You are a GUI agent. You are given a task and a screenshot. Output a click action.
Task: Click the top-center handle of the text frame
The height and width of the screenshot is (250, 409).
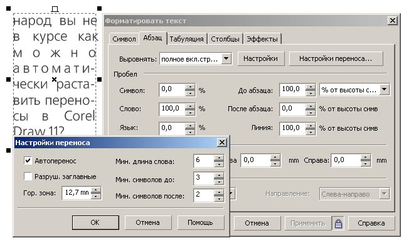coord(55,9)
